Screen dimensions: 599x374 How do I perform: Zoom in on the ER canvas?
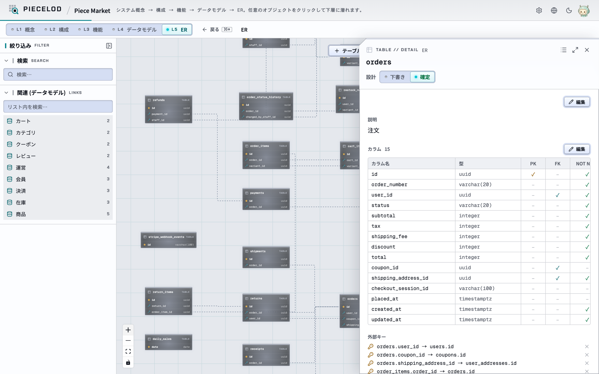click(x=128, y=330)
